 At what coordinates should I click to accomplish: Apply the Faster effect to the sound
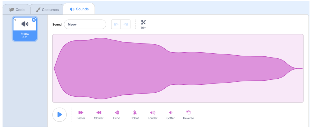point(81,115)
